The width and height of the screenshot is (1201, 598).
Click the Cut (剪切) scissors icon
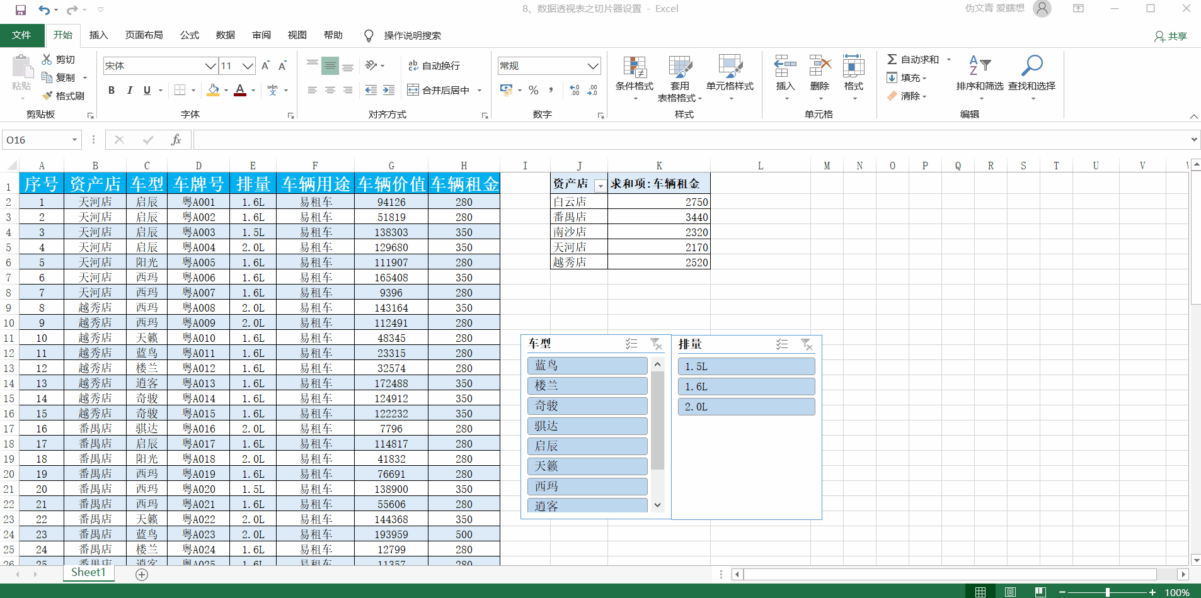pyautogui.click(x=47, y=59)
